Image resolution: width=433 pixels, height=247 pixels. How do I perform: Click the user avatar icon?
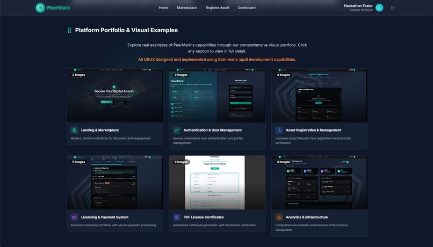(x=379, y=8)
